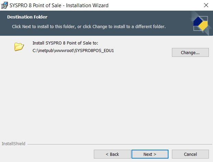Click the 'Install SYSPRO 8 Point of Sale to:' label

coord(65,43)
